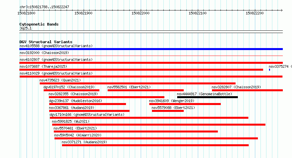The height and width of the screenshot is (158, 292).
Task: Select the red nsv1073687 variant bar
Action: click(x=141, y=70)
